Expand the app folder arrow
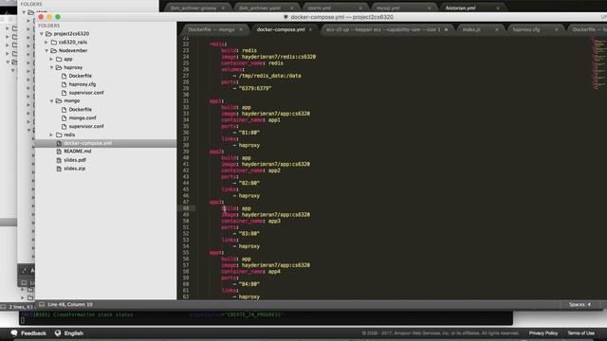The image size is (607, 341). tap(51, 59)
